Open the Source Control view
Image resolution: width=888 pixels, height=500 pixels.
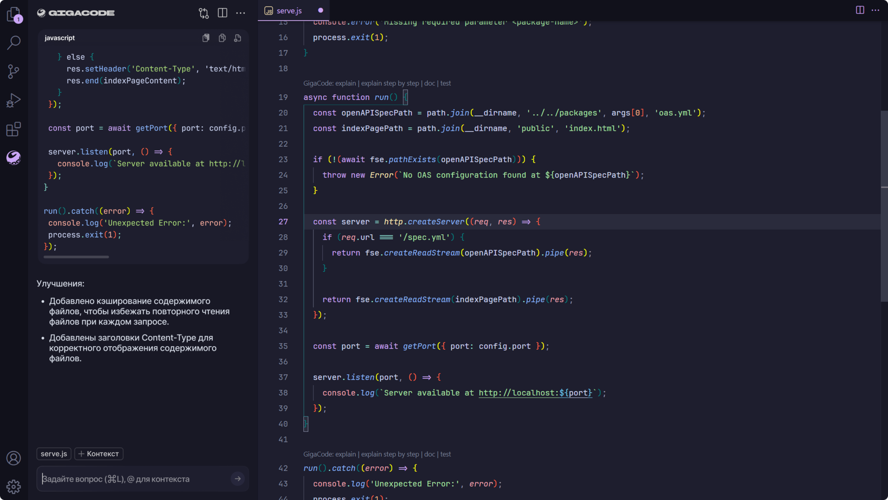click(13, 71)
